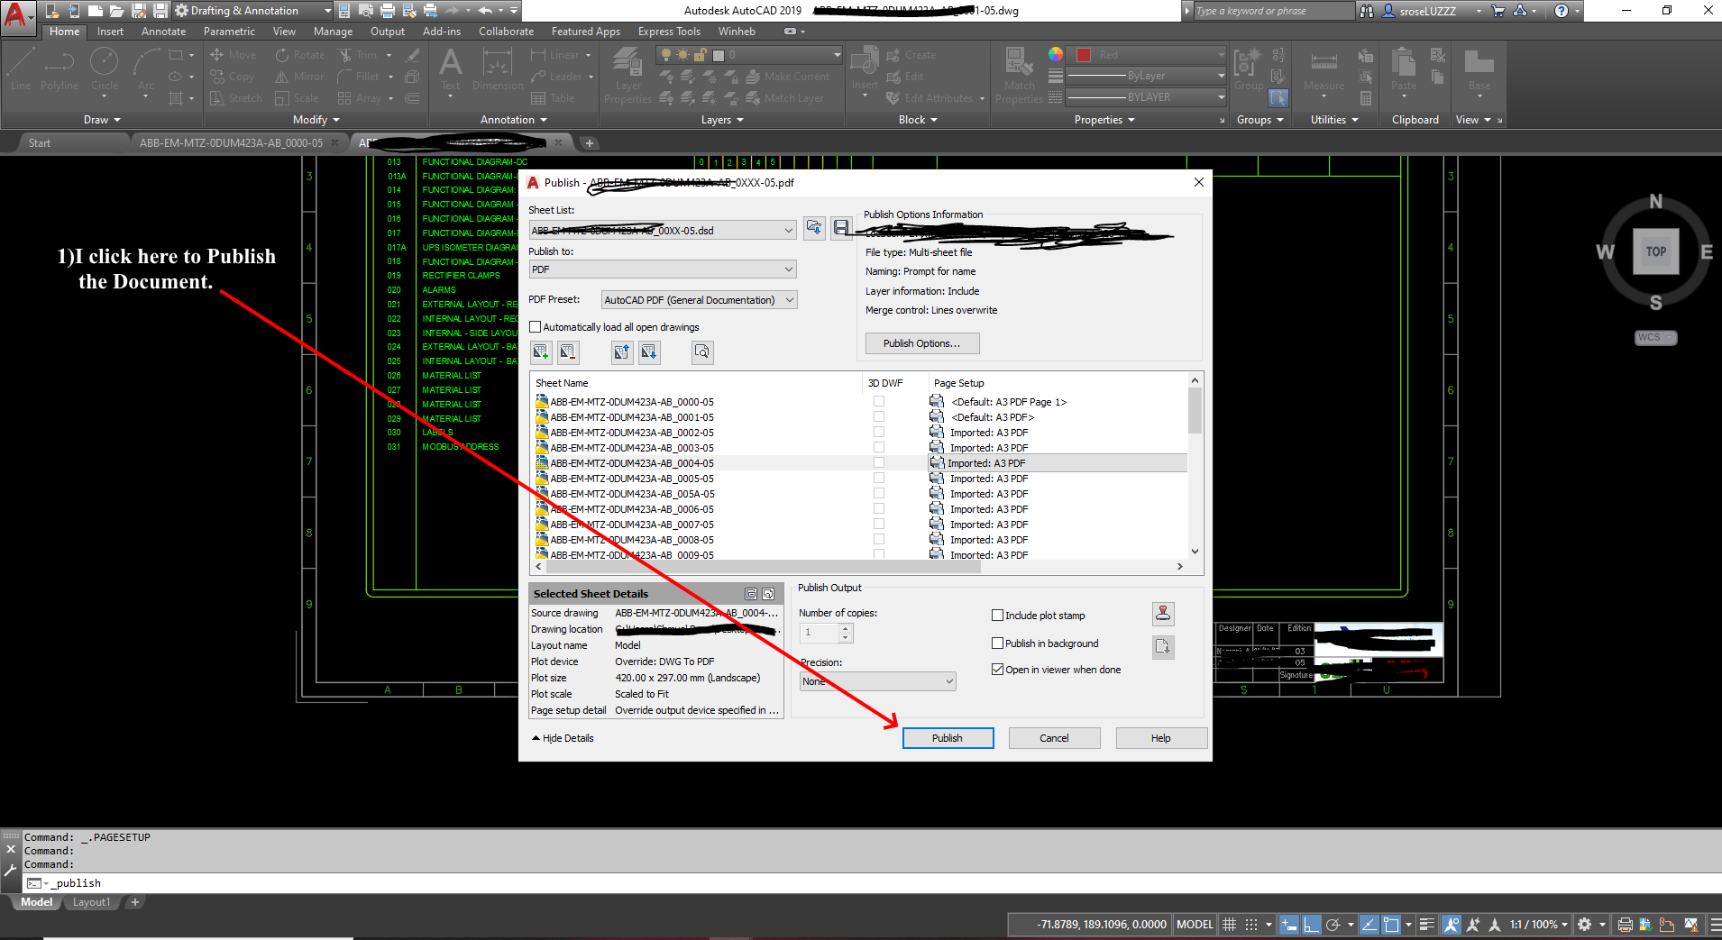Screen dimensions: 1722x940
Task: Click the Move Sheet Down icon
Action: click(x=647, y=352)
